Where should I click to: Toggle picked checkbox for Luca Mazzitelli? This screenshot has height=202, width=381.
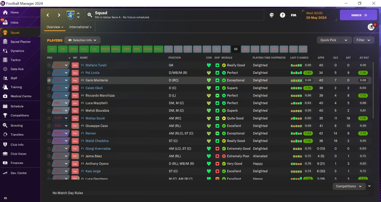click(x=49, y=103)
